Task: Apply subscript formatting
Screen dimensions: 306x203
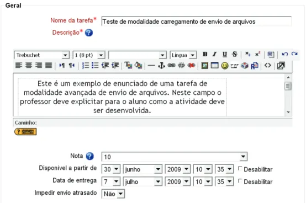Action: click(247, 54)
